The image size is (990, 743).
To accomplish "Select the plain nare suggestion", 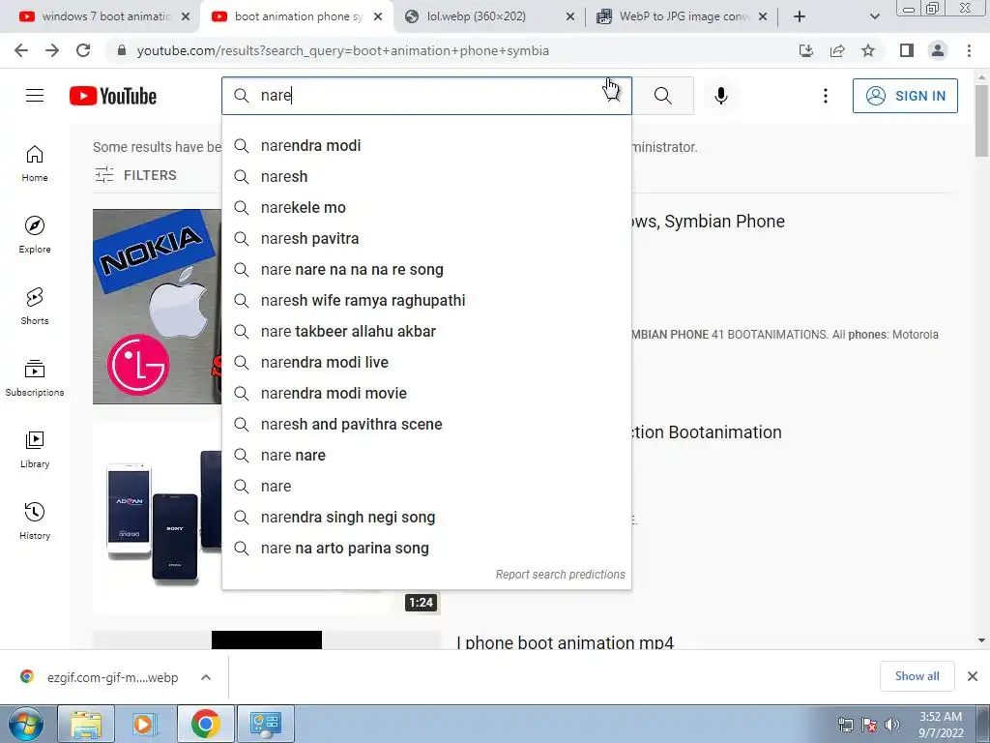I will (426, 486).
